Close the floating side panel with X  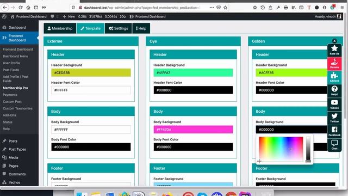tap(334, 41)
